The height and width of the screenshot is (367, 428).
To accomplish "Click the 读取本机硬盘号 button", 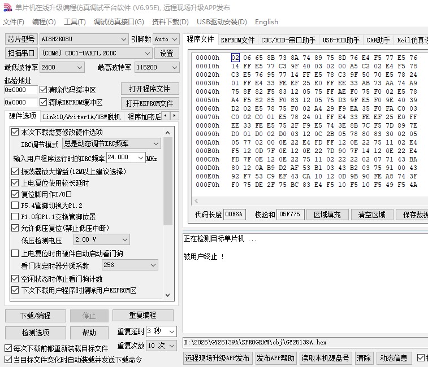I will pyautogui.click(x=325, y=358).
